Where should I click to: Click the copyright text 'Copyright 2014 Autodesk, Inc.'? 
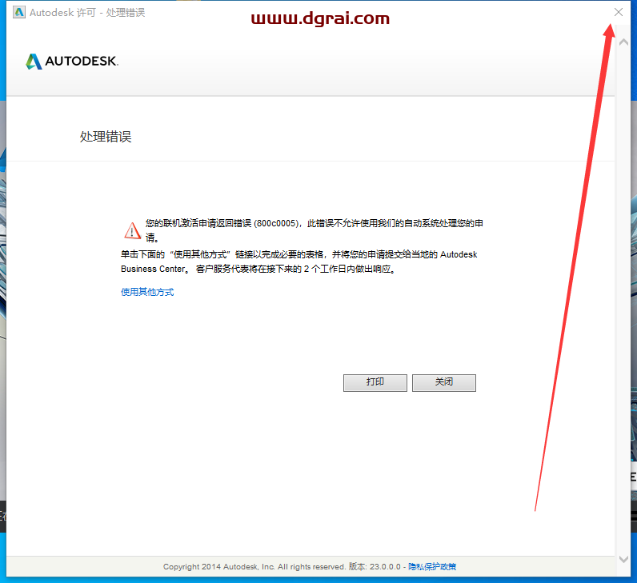pyautogui.click(x=218, y=566)
